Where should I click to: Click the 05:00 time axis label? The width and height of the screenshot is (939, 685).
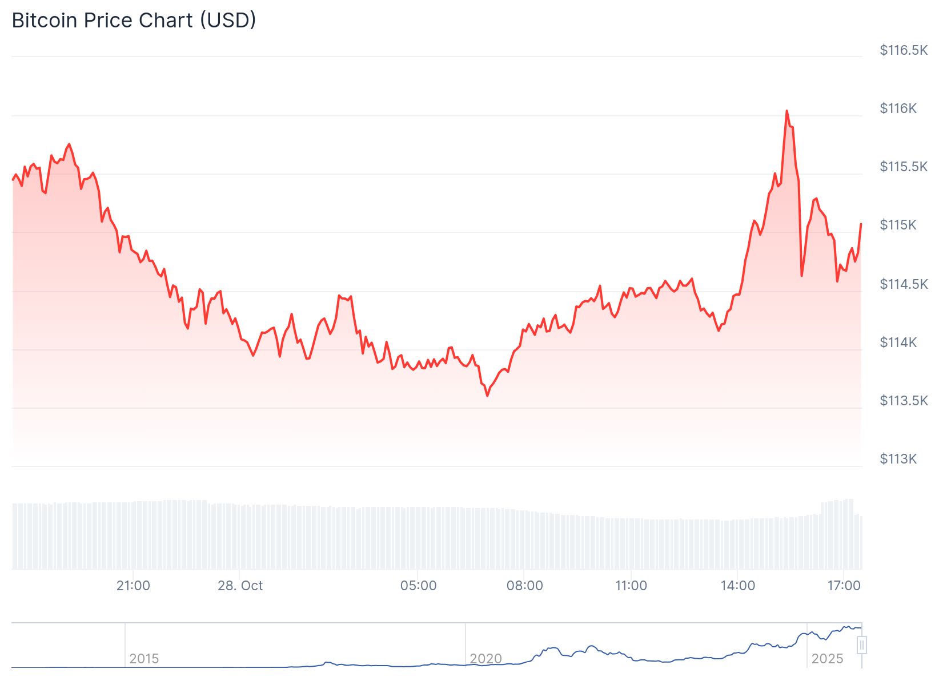pyautogui.click(x=418, y=586)
